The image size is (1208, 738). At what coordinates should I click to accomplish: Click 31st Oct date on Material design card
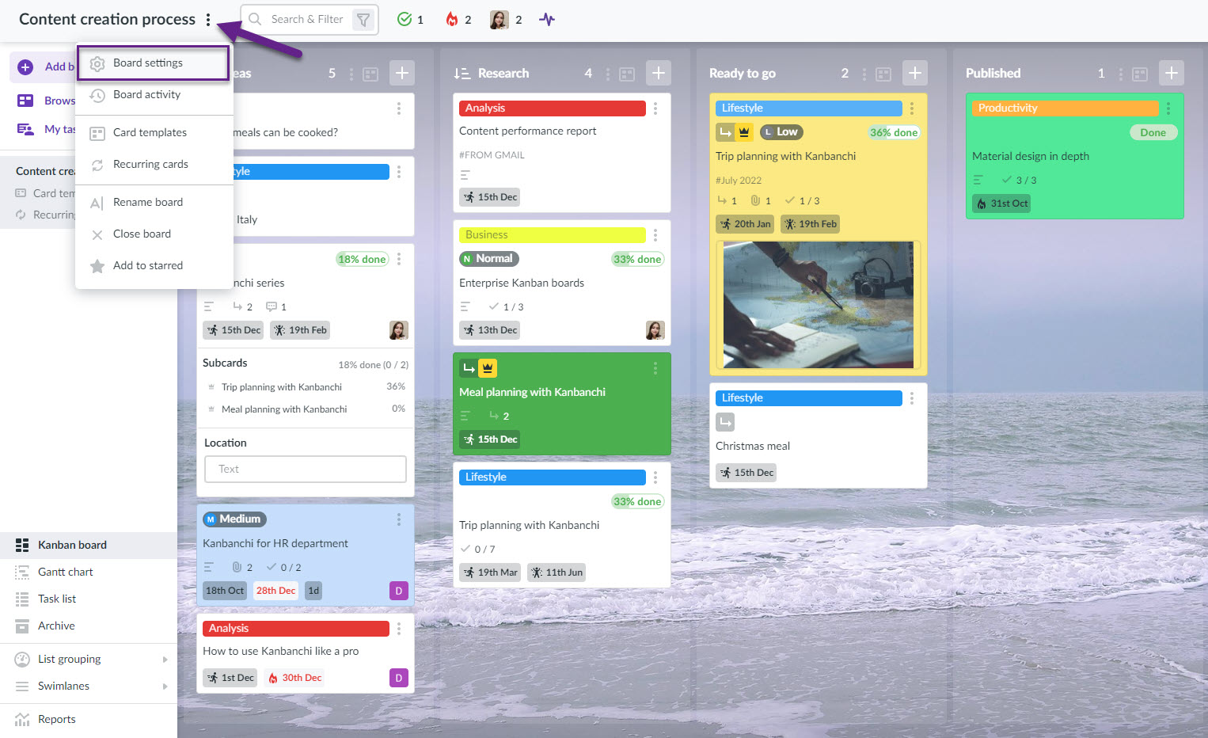click(x=1001, y=204)
